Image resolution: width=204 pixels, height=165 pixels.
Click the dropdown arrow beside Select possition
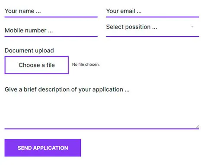[192, 27]
